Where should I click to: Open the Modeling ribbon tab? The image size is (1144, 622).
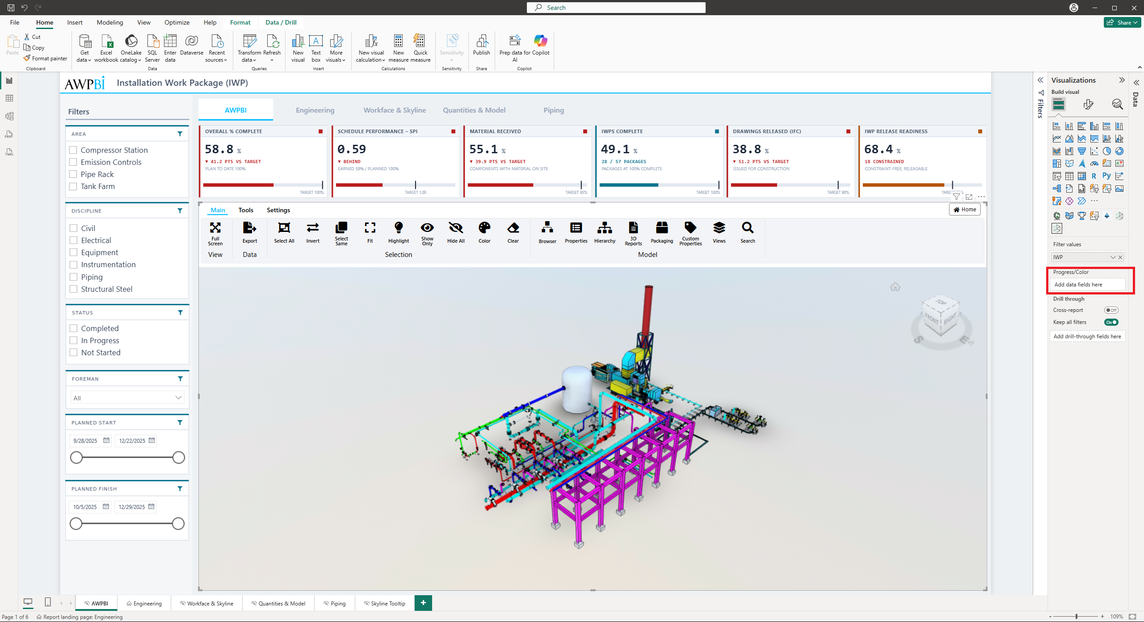110,22
